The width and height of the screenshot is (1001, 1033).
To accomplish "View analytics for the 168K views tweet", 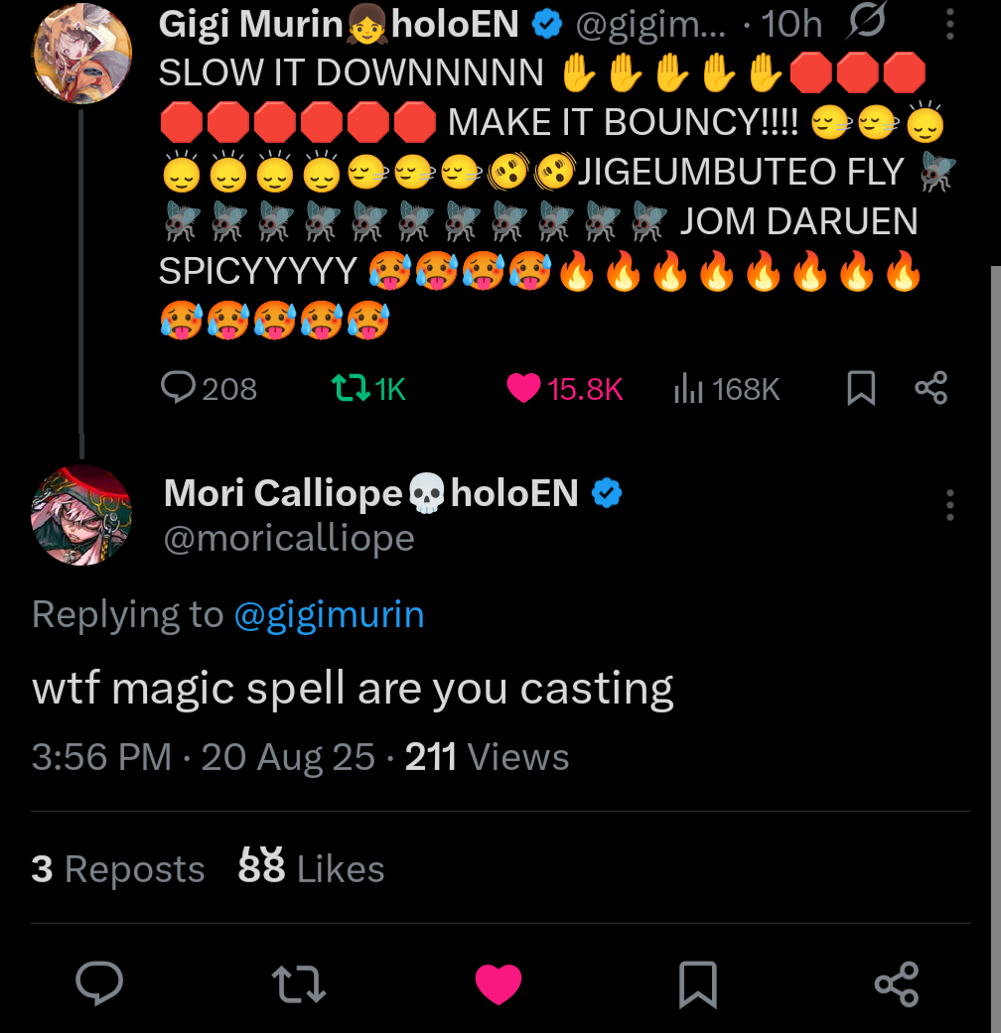I will coord(688,389).
